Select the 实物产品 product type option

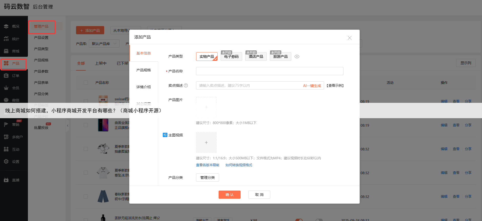(207, 57)
